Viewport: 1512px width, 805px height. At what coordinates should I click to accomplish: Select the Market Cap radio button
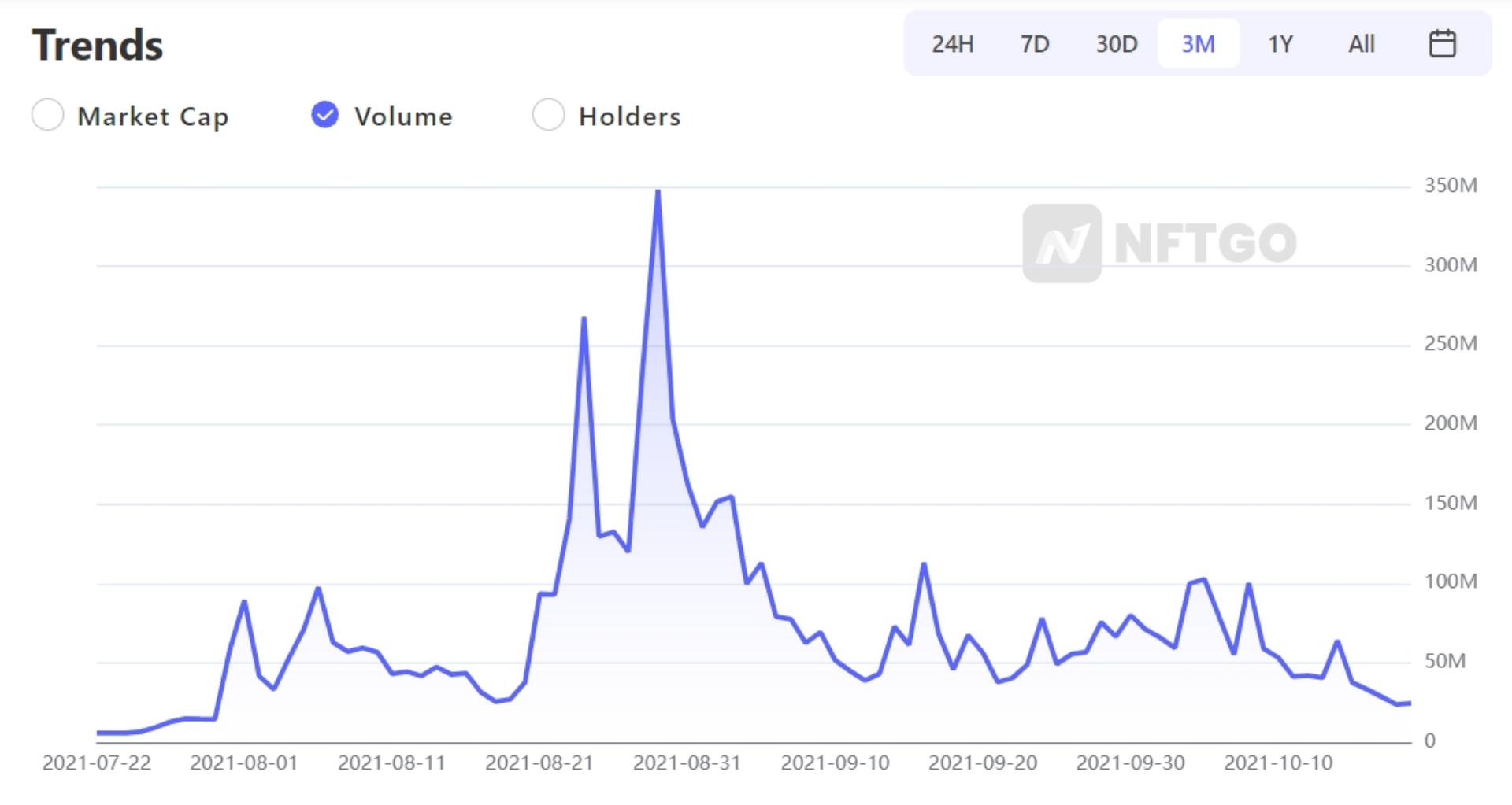tap(48, 115)
